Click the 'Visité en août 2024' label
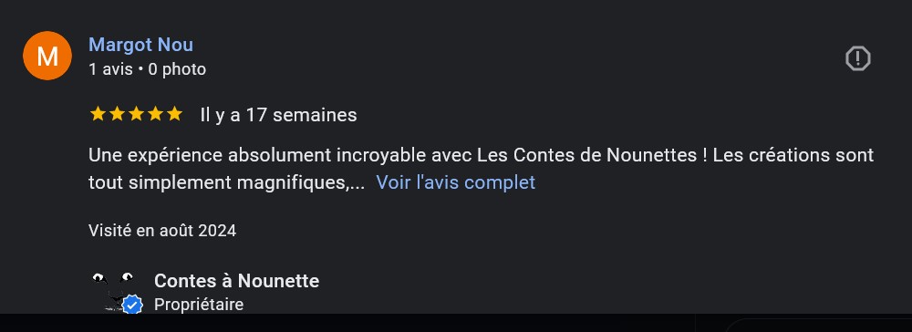Viewport: 912px width, 332px height. coord(162,231)
